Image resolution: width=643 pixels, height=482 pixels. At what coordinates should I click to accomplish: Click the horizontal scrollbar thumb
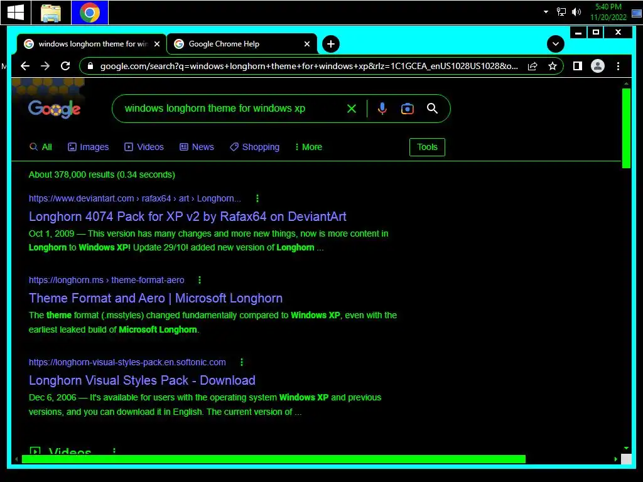tap(274, 459)
